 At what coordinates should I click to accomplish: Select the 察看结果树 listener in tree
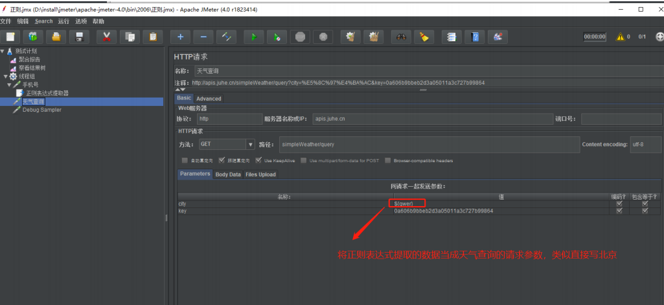coord(32,68)
